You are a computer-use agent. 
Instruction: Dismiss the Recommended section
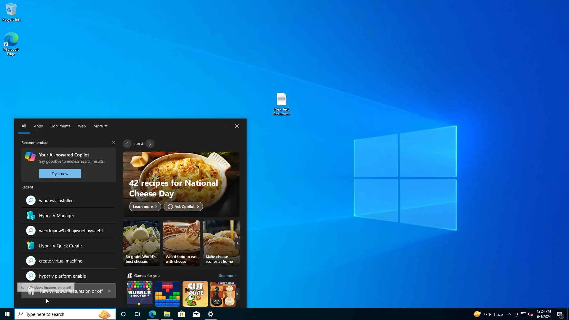coord(114,143)
